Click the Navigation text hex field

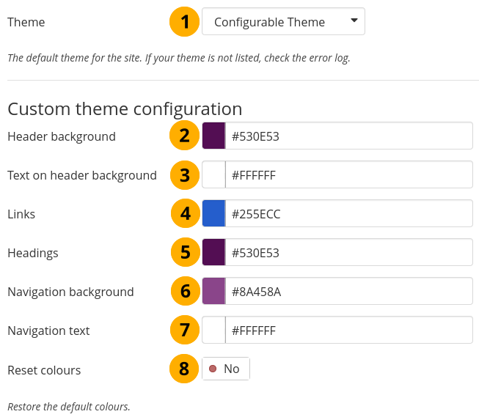click(x=348, y=331)
